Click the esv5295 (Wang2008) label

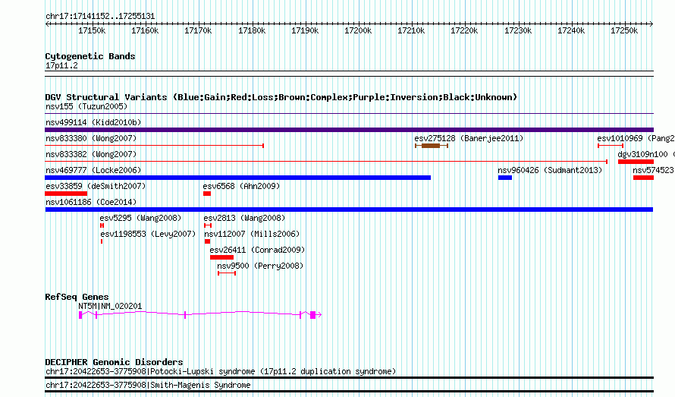[140, 218]
